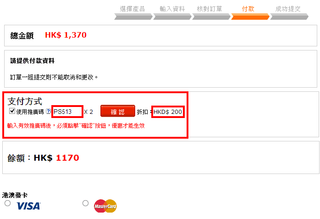Viewport: 320px width, 219px height.
Task: Go to the 輸入資料 step
Action: [x=172, y=9]
